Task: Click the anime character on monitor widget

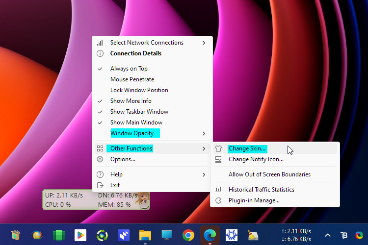Action: [144, 201]
